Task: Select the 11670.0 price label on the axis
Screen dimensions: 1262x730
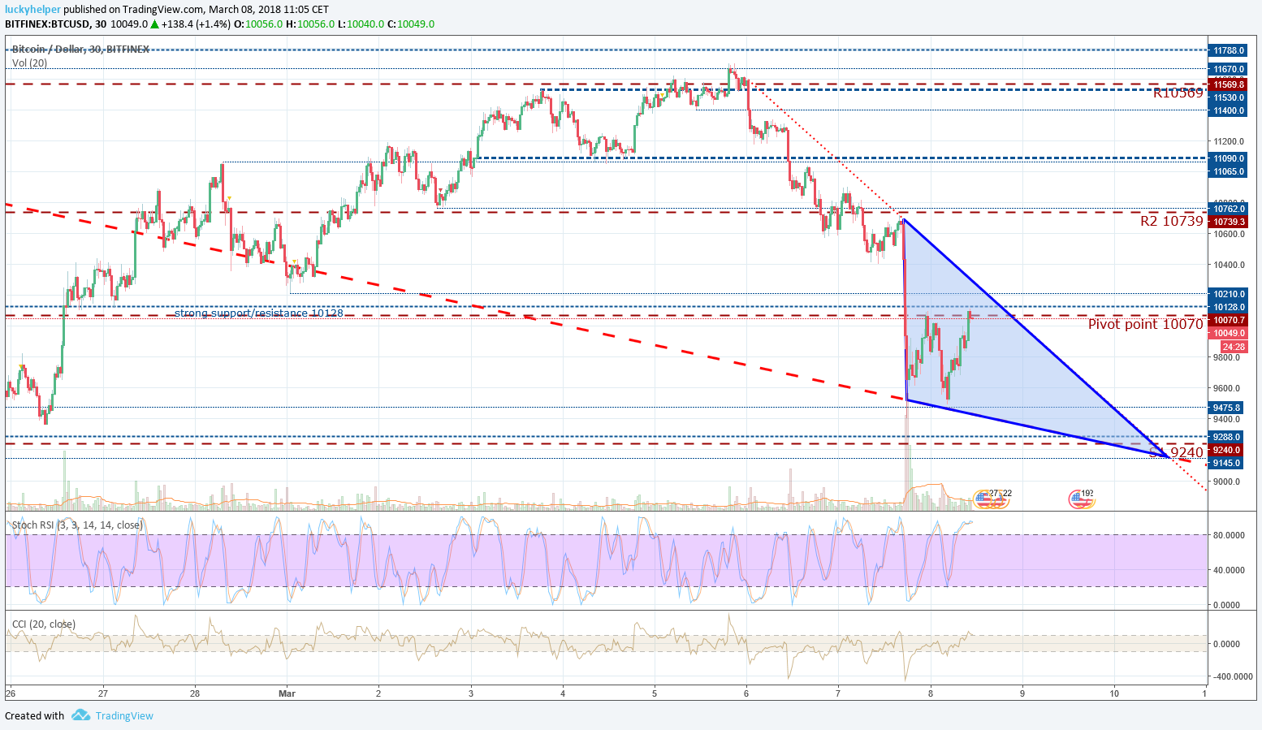Action: click(1227, 69)
